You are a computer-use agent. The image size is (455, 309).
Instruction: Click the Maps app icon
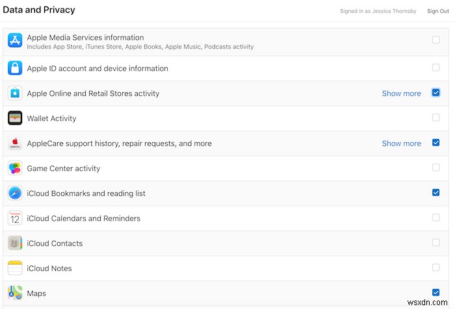(15, 293)
